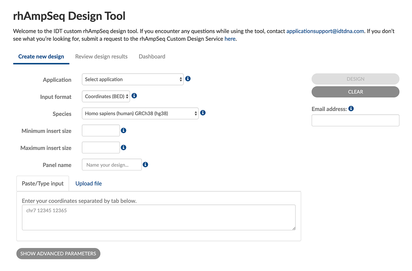This screenshot has height=271, width=412.
Task: Click info icon next to Email address
Action: click(x=351, y=109)
